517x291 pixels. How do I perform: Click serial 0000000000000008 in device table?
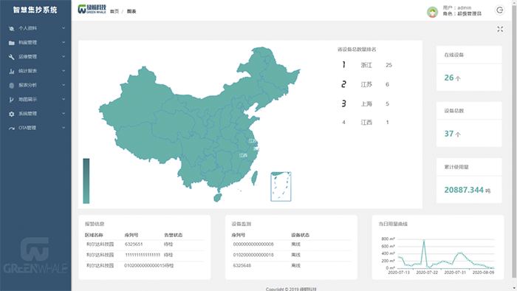tap(253, 244)
